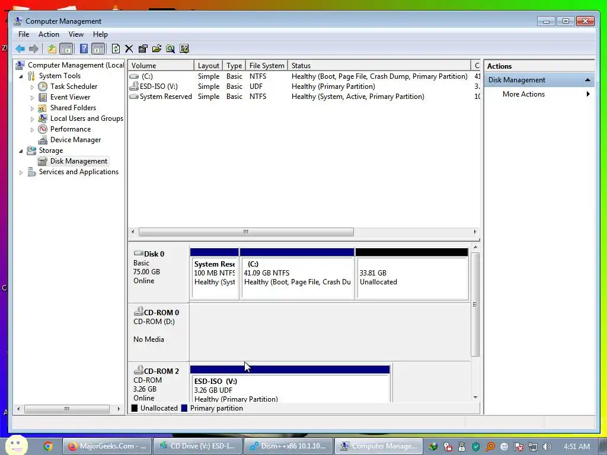Switch to Dism++x86 taskbar window
Image resolution: width=607 pixels, height=455 pixels.
(x=288, y=446)
